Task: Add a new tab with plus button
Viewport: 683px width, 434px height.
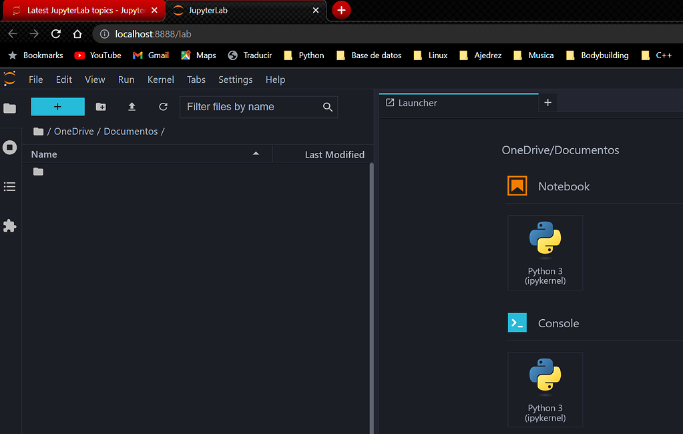Action: 547,103
